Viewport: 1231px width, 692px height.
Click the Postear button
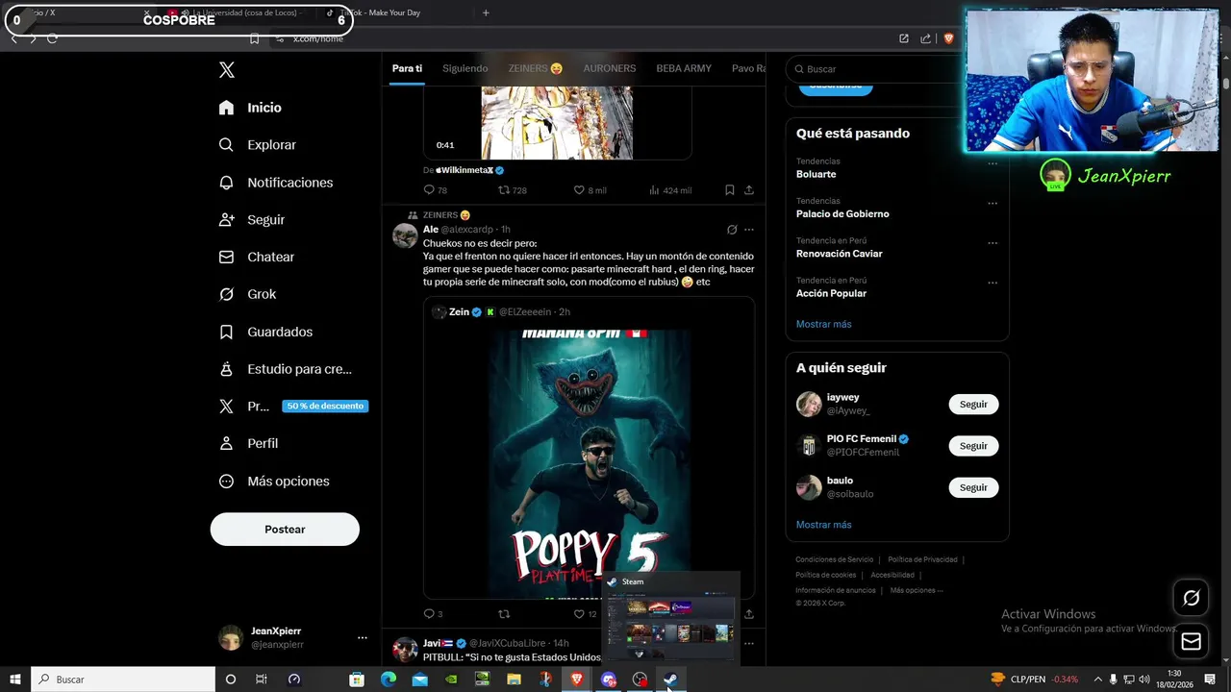pyautogui.click(x=285, y=530)
